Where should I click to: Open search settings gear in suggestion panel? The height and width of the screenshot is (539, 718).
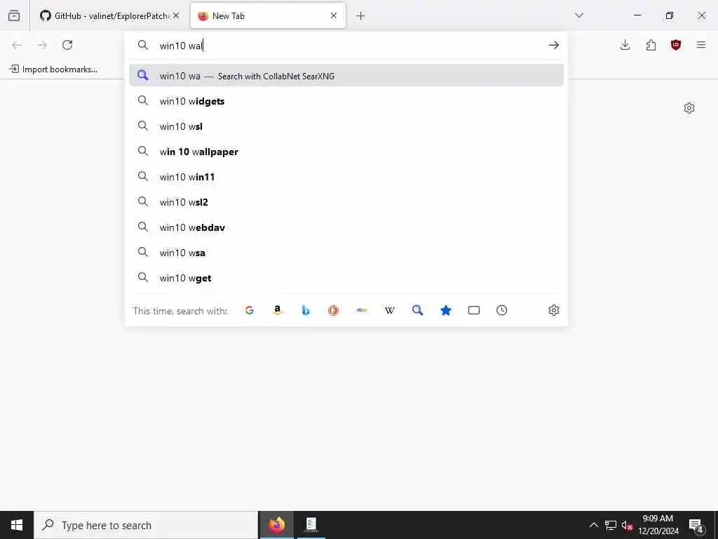pyautogui.click(x=554, y=310)
